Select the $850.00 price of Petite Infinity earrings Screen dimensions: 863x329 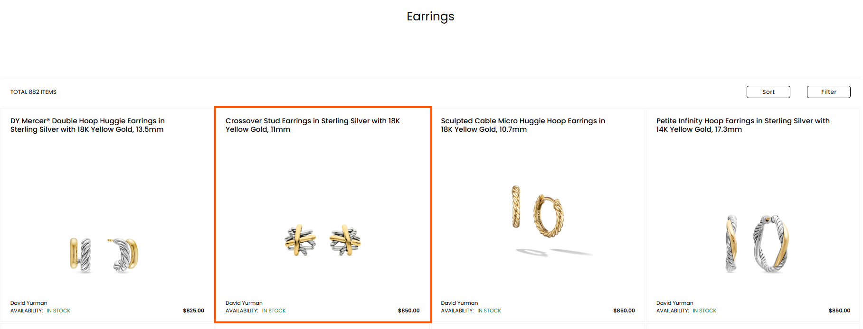(839, 311)
